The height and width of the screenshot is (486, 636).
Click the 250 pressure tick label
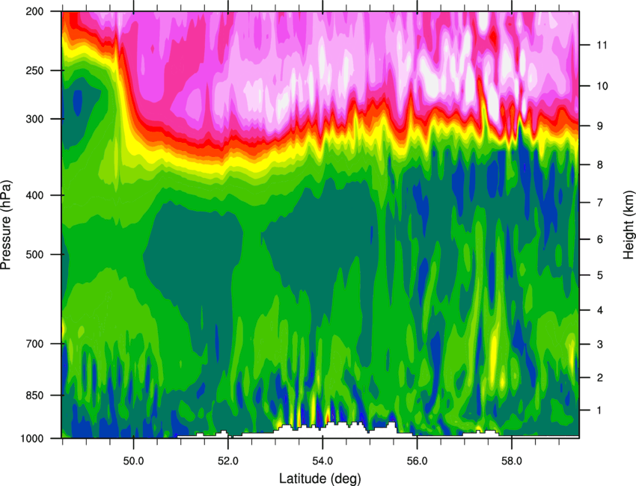tap(35, 70)
